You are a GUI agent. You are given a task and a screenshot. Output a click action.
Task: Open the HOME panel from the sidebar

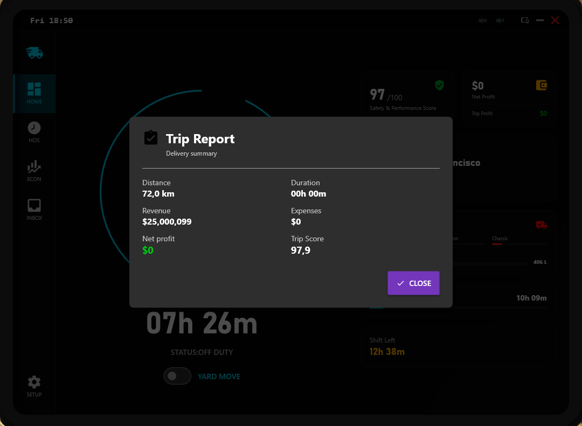click(34, 89)
